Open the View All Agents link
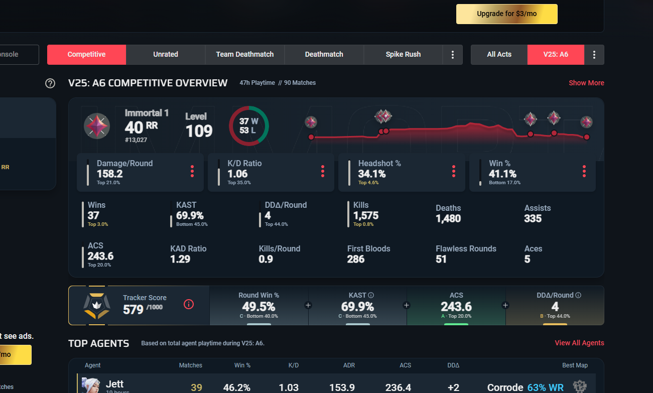The image size is (653, 393). [x=579, y=343]
